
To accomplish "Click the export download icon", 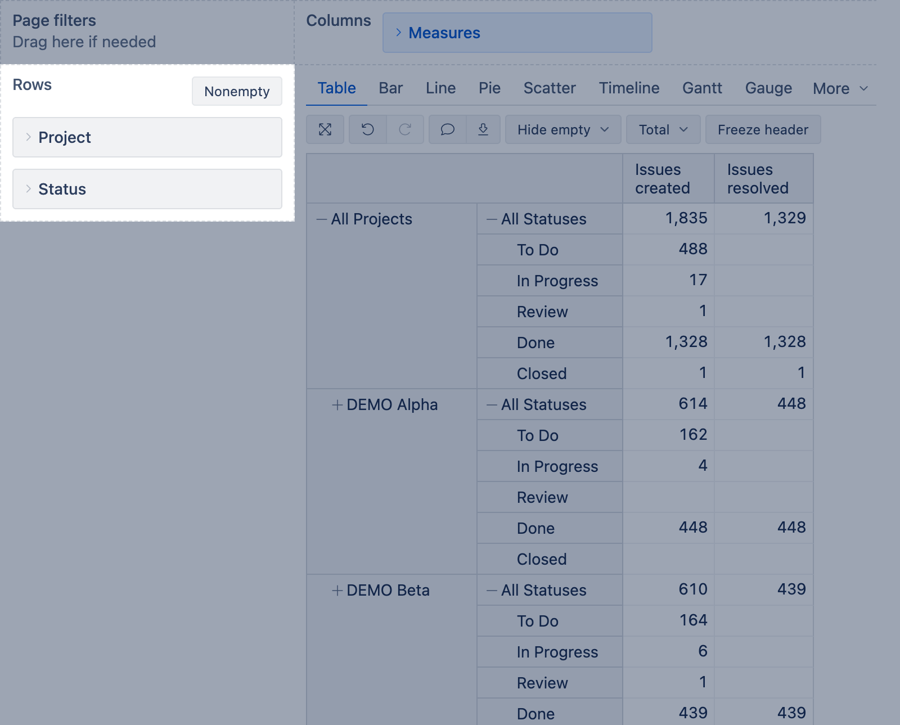I will [483, 130].
